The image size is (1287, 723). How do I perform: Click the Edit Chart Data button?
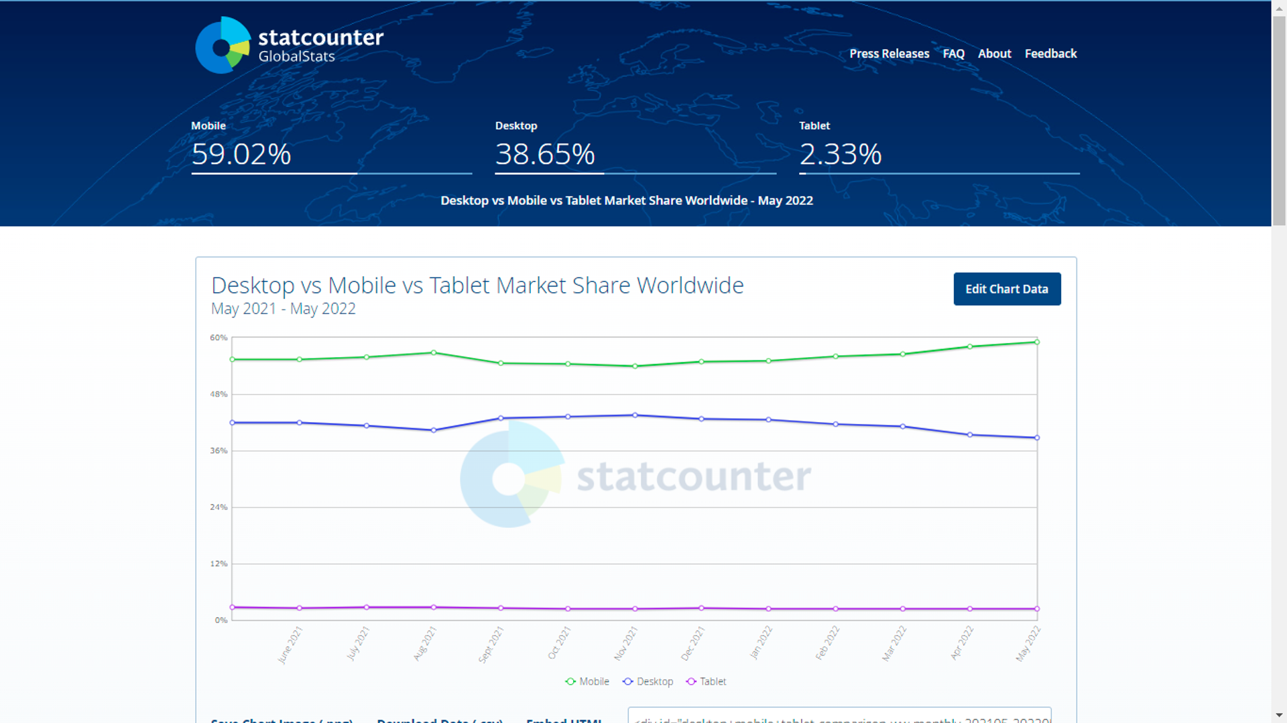coord(1007,289)
